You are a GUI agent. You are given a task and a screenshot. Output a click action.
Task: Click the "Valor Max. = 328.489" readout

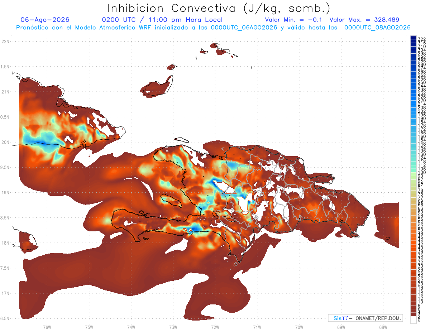click(x=364, y=20)
